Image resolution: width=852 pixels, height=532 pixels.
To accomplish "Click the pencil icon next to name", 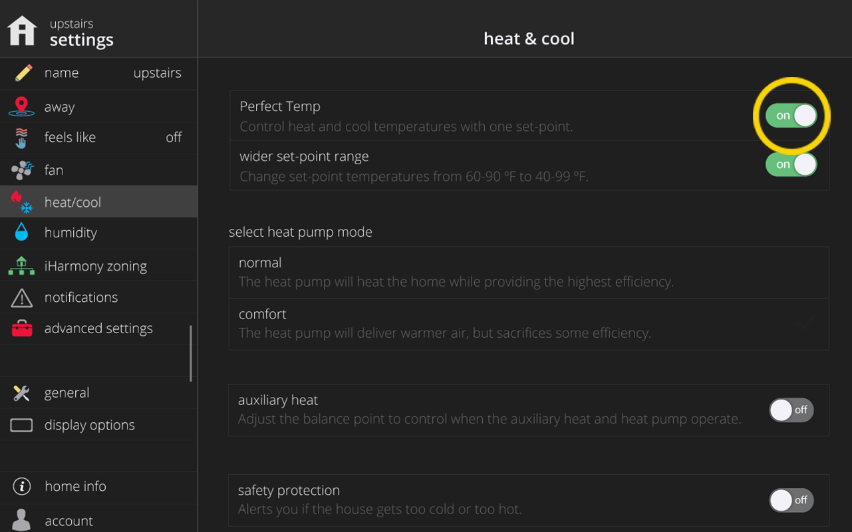I will point(23,73).
